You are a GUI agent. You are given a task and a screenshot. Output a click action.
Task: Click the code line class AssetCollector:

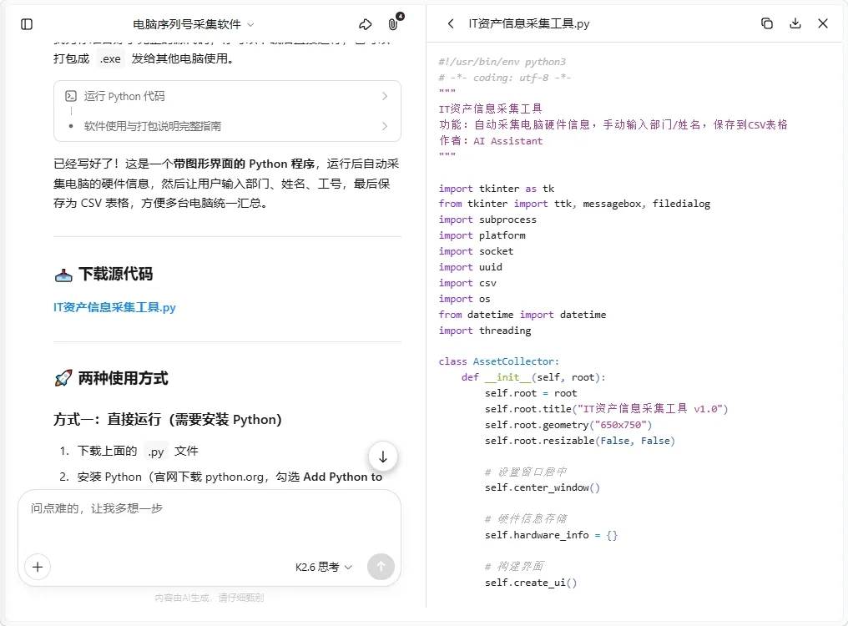498,361
